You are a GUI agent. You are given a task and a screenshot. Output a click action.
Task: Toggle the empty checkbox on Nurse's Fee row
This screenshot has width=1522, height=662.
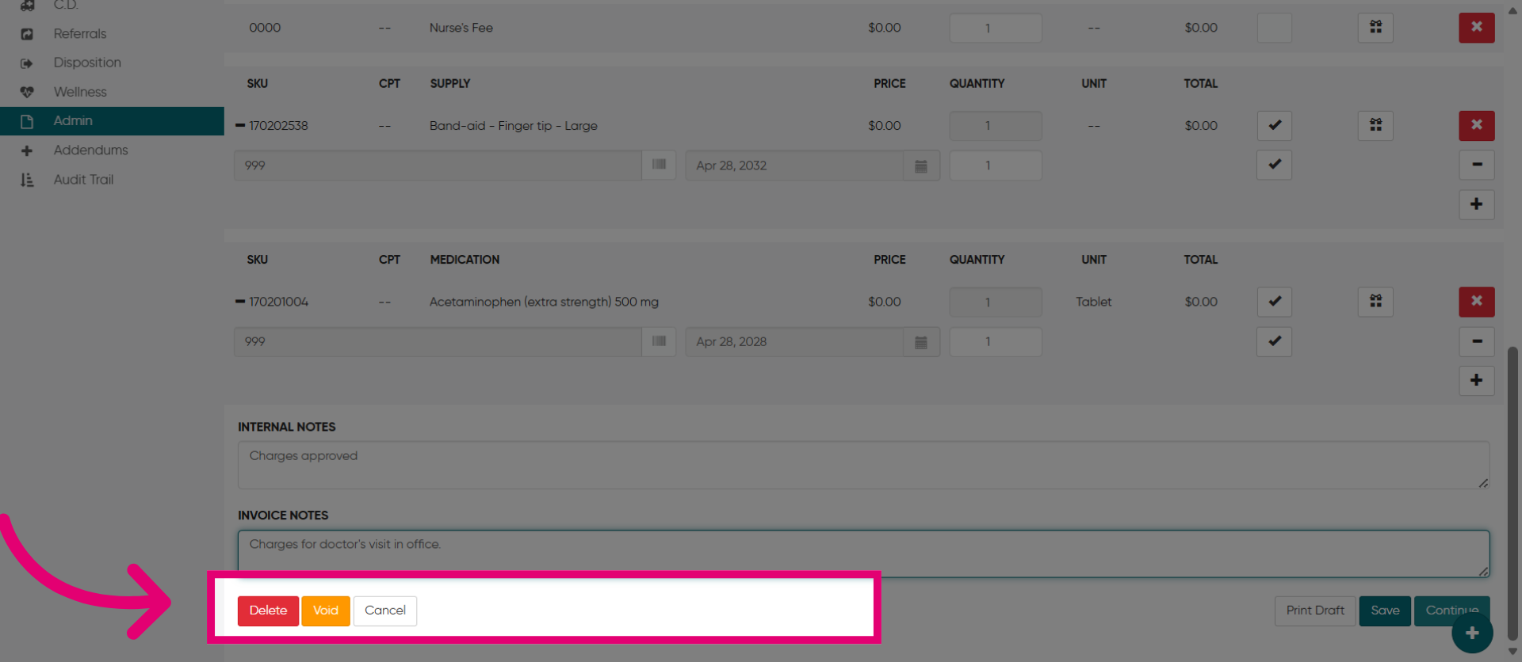[1274, 28]
